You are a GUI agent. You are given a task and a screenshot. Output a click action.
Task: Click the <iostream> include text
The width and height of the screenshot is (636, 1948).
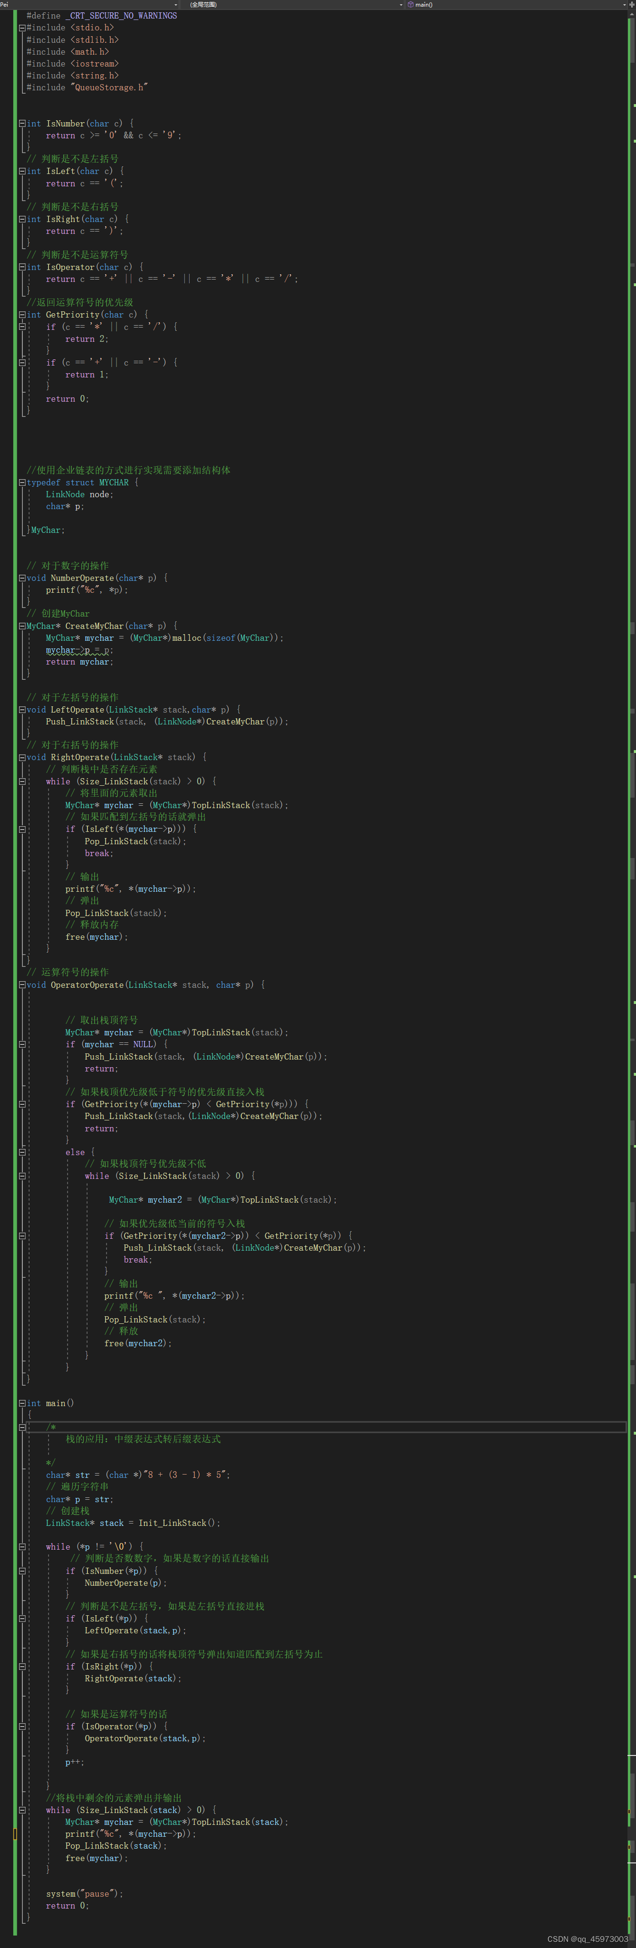pyautogui.click(x=95, y=64)
